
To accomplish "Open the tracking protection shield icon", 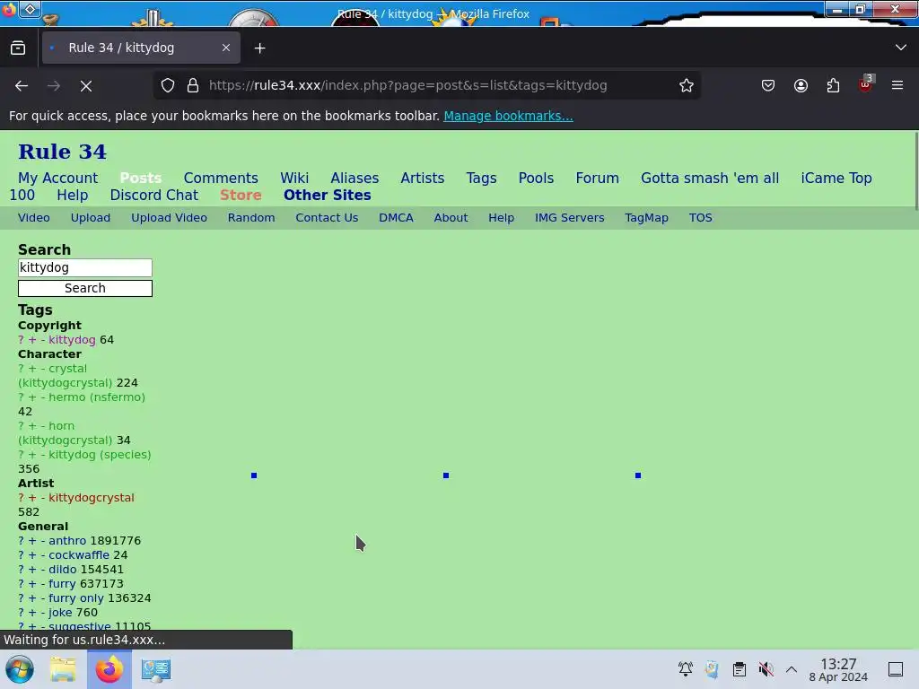I will tap(168, 85).
